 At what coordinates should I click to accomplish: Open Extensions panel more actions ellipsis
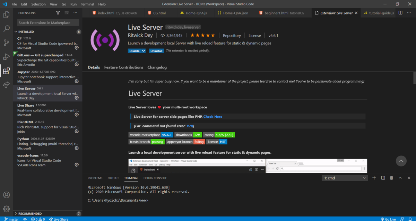75,13
